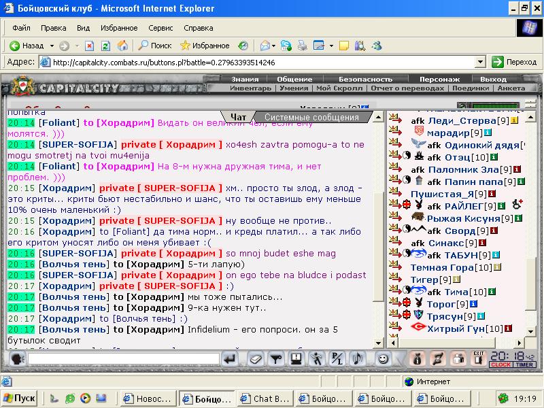Click the address bar URL field
The height and width of the screenshot is (408, 544).
[x=262, y=62]
